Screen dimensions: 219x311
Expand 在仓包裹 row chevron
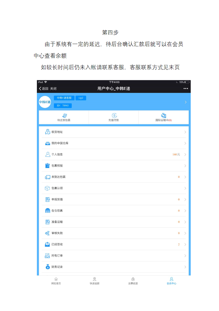tap(185, 211)
